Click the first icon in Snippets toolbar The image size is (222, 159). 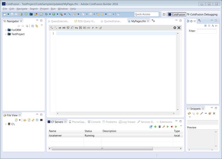(189, 113)
